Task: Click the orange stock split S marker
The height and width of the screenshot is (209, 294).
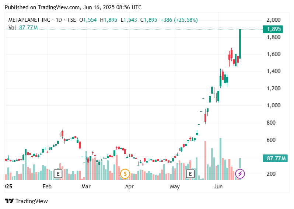Action: tap(125, 174)
